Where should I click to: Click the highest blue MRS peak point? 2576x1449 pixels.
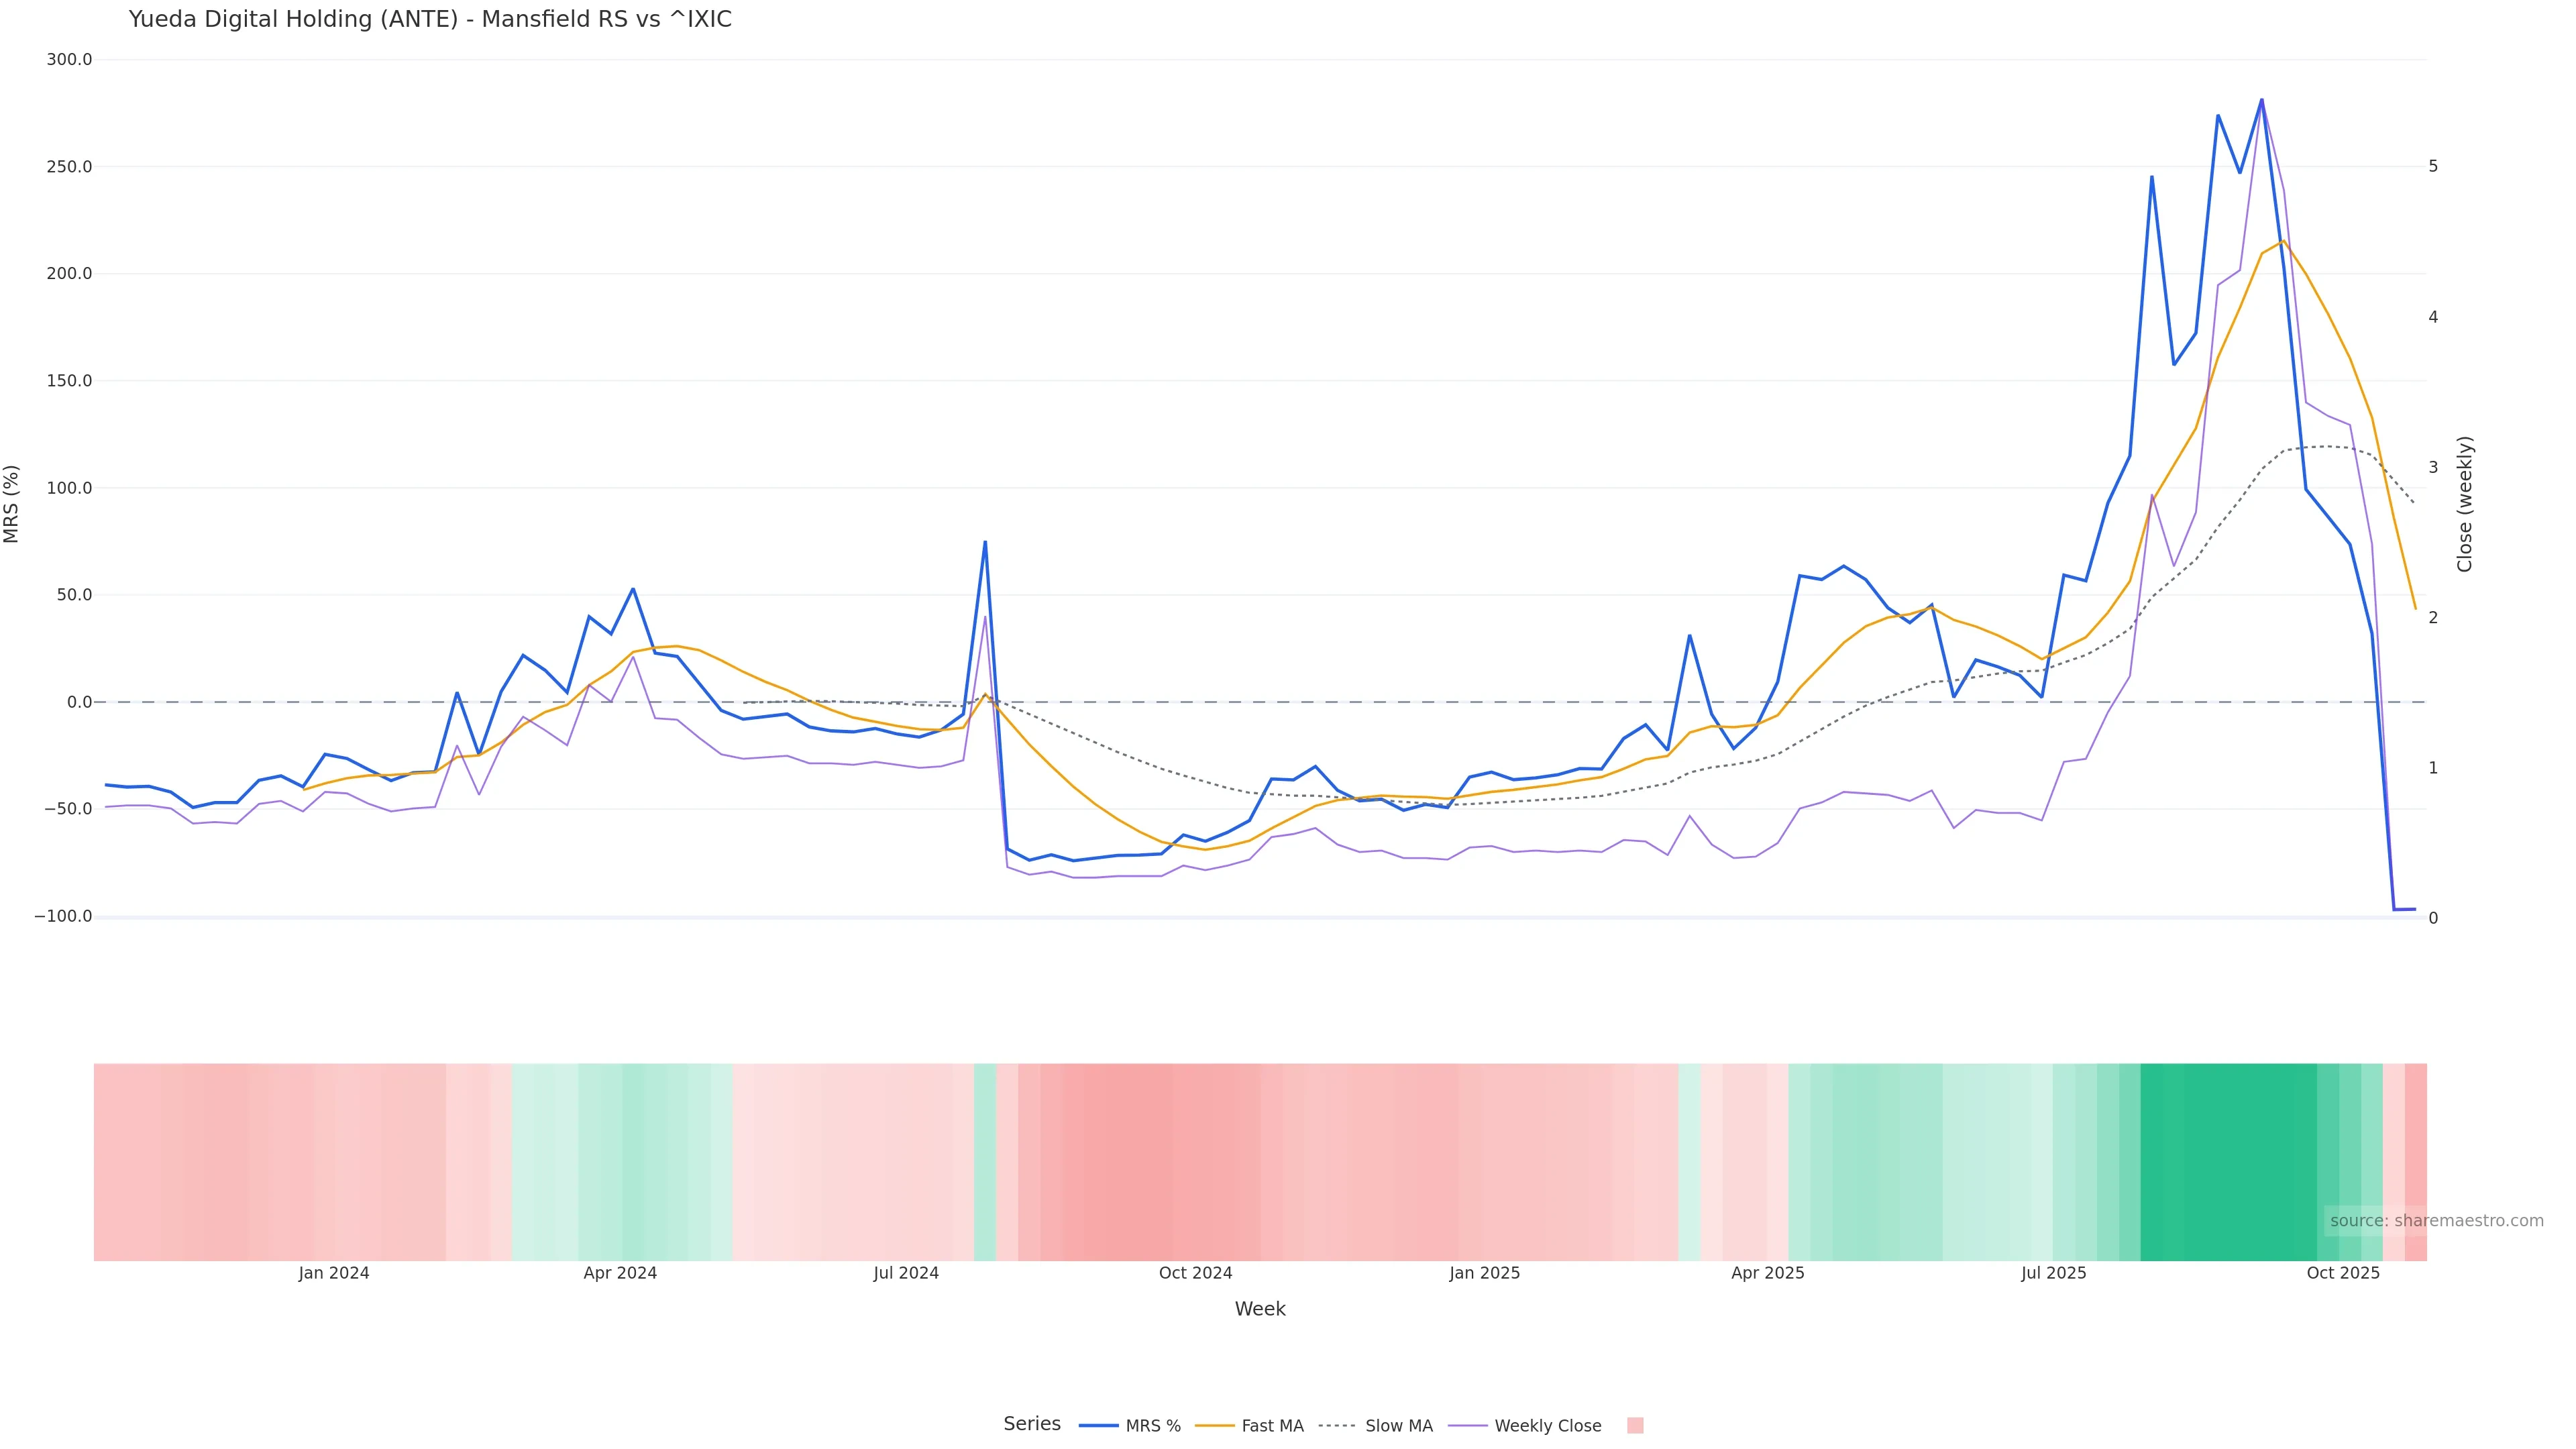(x=2261, y=100)
